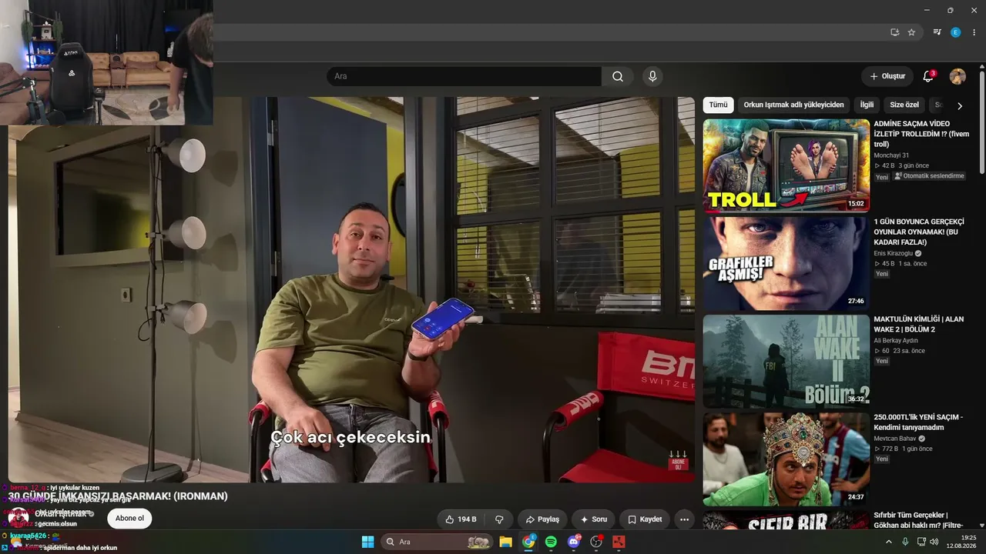This screenshot has height=554, width=986.
Task: Click the Paylaş share button
Action: (542, 519)
